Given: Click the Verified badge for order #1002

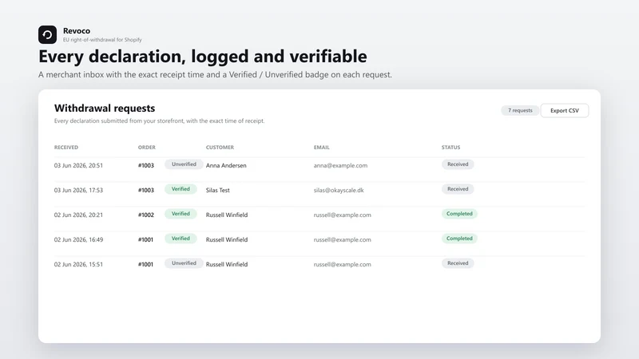Looking at the screenshot, I should pyautogui.click(x=181, y=214).
